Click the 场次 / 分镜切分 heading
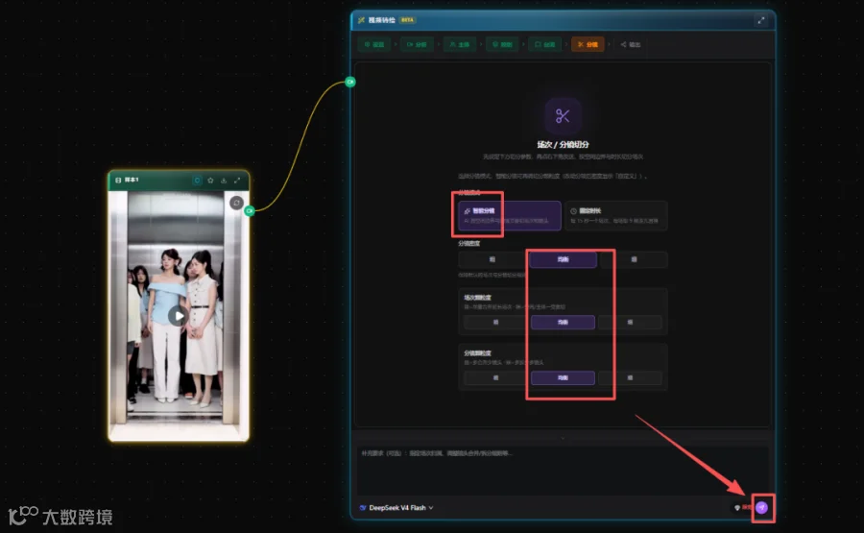 563,144
